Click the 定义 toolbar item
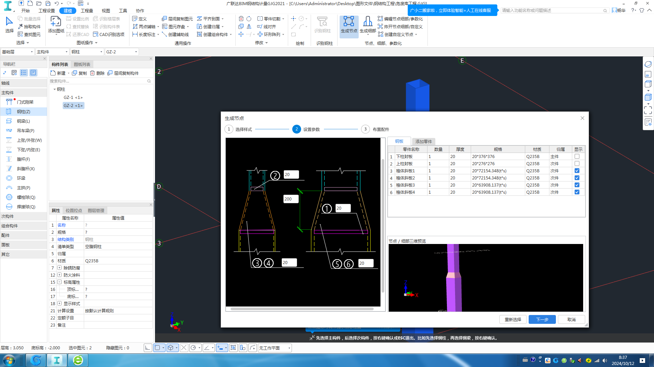 coord(139,19)
